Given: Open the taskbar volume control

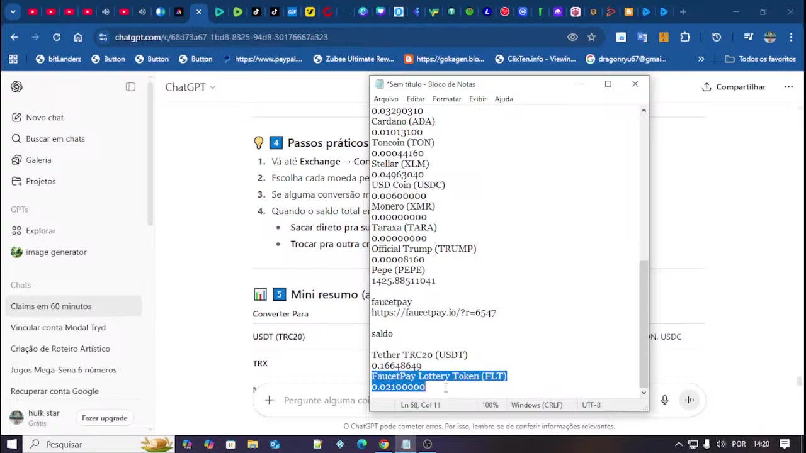Looking at the screenshot, I should pyautogui.click(x=720, y=444).
